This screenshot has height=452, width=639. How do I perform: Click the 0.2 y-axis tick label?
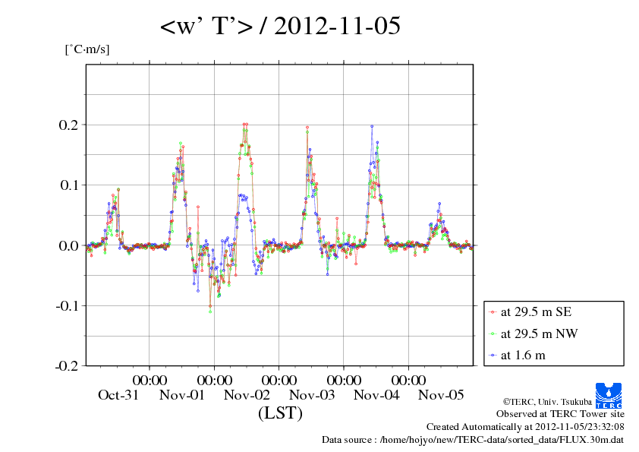pos(68,125)
